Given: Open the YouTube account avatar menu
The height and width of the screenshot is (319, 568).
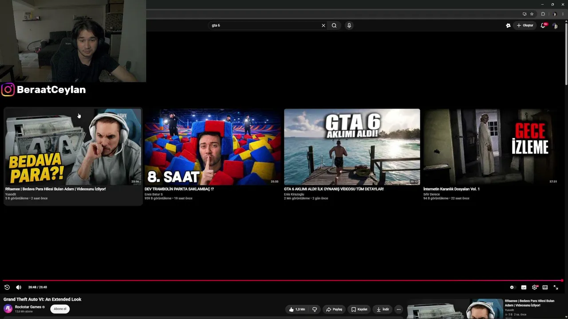Looking at the screenshot, I should [x=555, y=26].
